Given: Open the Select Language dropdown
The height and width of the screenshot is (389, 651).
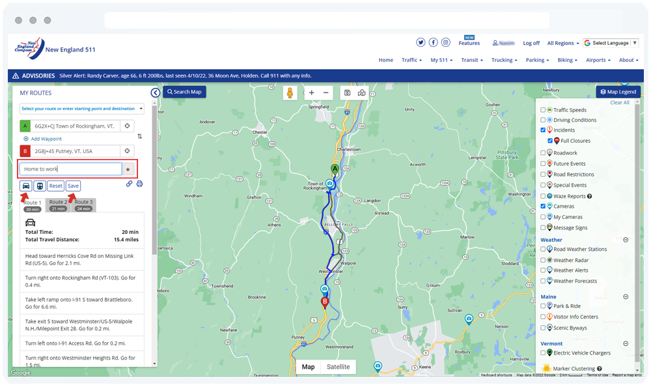Looking at the screenshot, I should 611,43.
